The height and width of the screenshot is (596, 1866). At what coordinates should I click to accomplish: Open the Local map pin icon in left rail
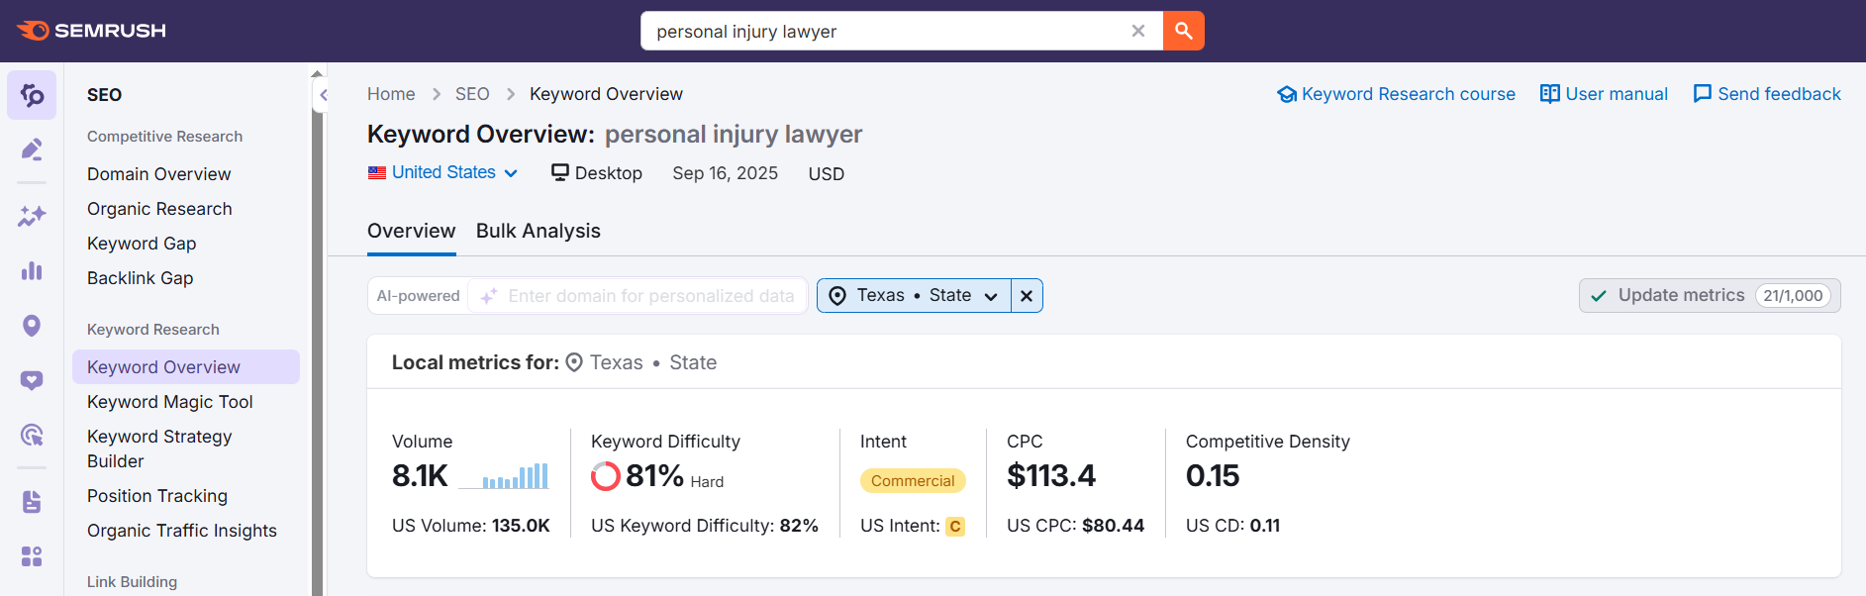(32, 326)
